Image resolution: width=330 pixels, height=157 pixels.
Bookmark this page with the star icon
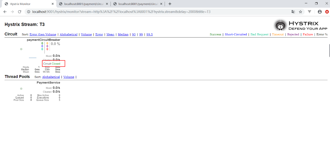[x=300, y=12]
